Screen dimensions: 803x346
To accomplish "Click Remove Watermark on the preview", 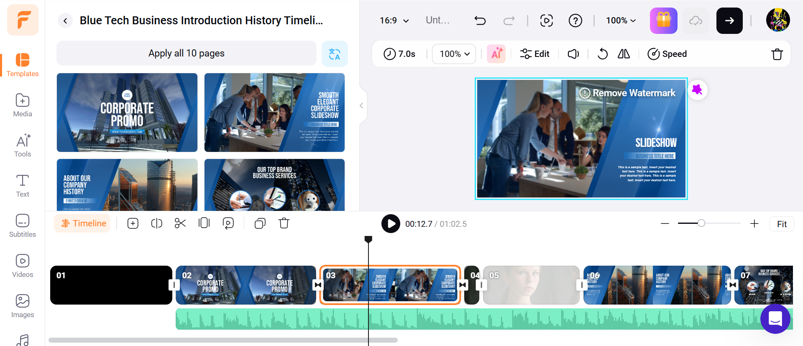I will [x=627, y=93].
